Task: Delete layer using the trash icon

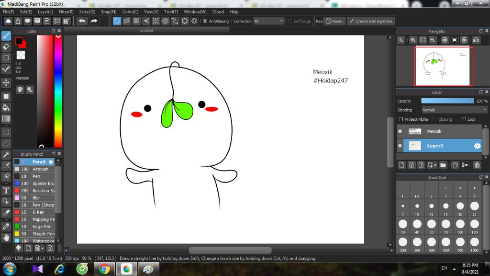Action: [x=477, y=165]
